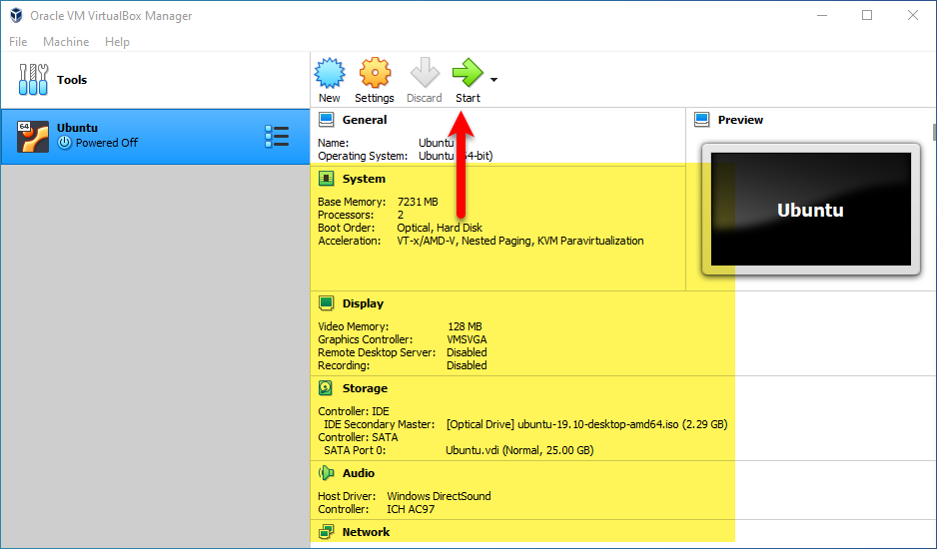Click the Base Memory value 7231 MB
Screen dimensions: 937x549
pos(418,202)
